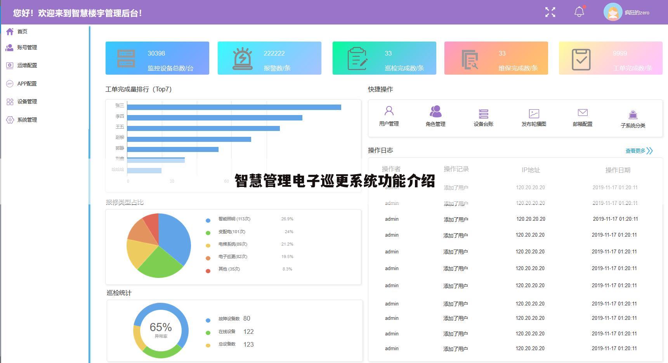Open 子系统分类 quick action icon
This screenshot has width=668, height=363.
(633, 115)
